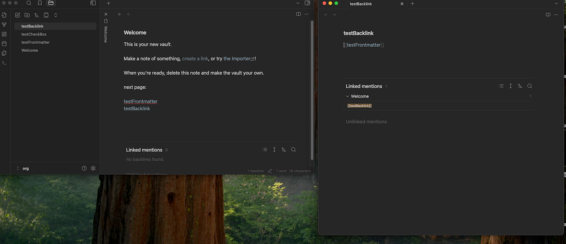
Task: Close the testBacklink tab in right window
Action: coord(402,4)
